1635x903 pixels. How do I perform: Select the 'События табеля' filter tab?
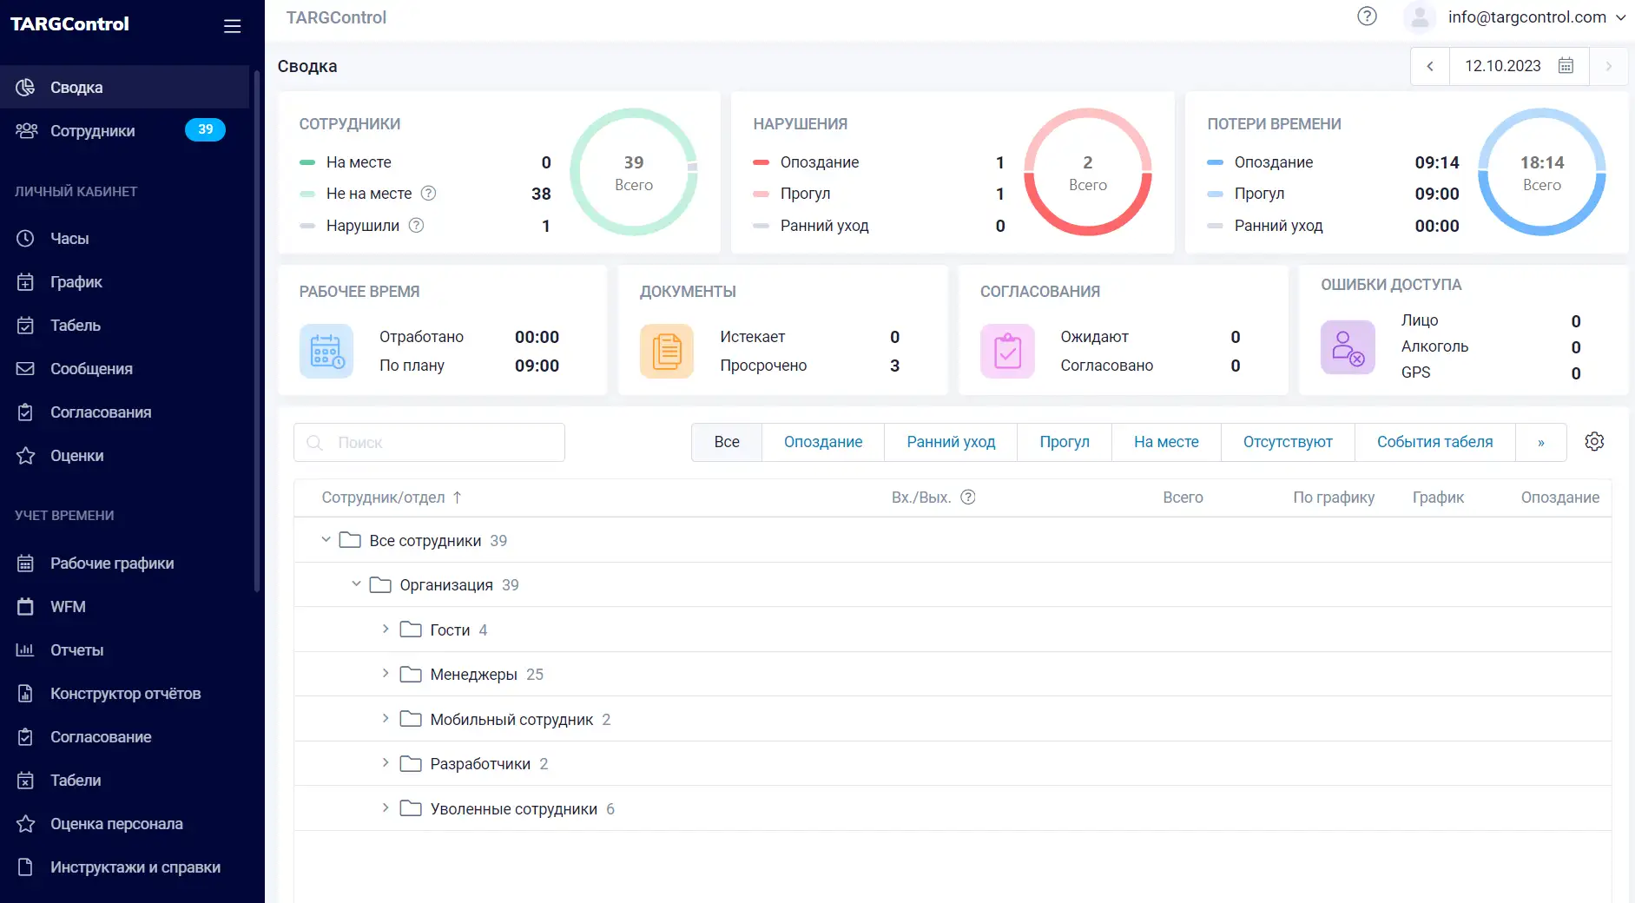1435,442
